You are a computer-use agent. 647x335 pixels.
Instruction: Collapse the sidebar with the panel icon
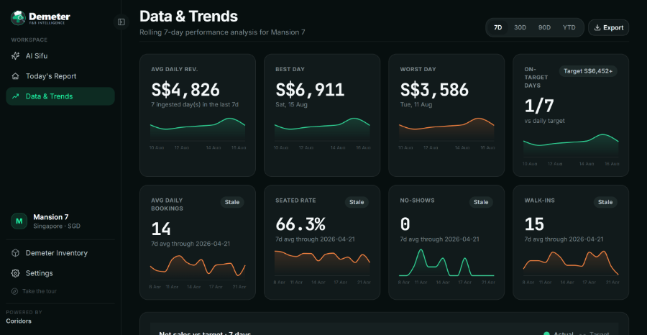pyautogui.click(x=121, y=22)
